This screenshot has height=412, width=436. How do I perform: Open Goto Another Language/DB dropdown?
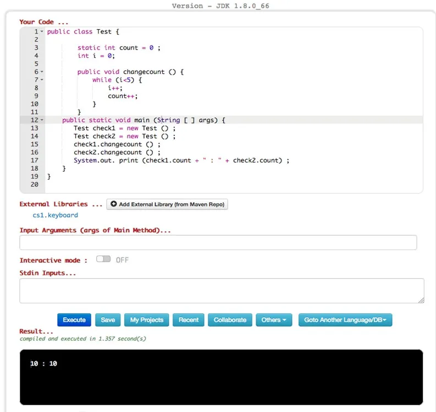[345, 320]
